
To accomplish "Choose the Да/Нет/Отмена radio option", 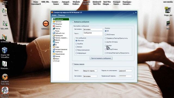I will [106, 42].
